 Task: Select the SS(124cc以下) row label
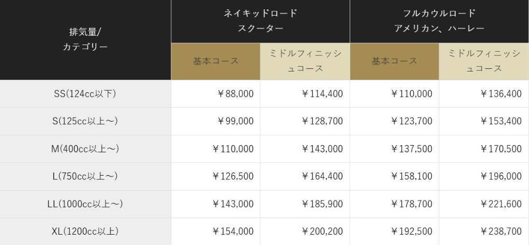[x=85, y=94]
